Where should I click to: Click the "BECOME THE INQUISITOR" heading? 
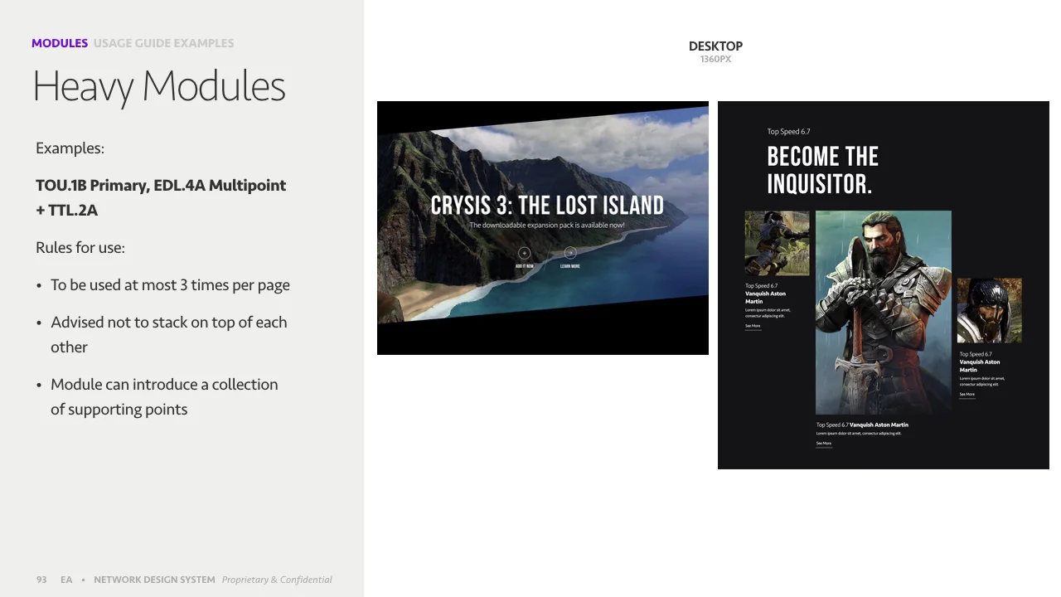pyautogui.click(x=822, y=170)
